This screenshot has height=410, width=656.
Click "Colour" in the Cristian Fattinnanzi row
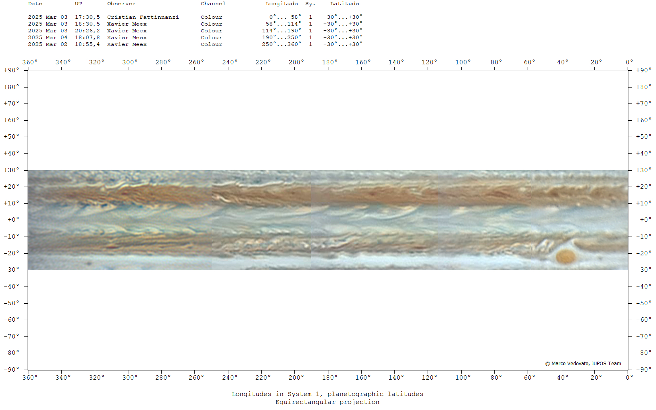coord(211,17)
